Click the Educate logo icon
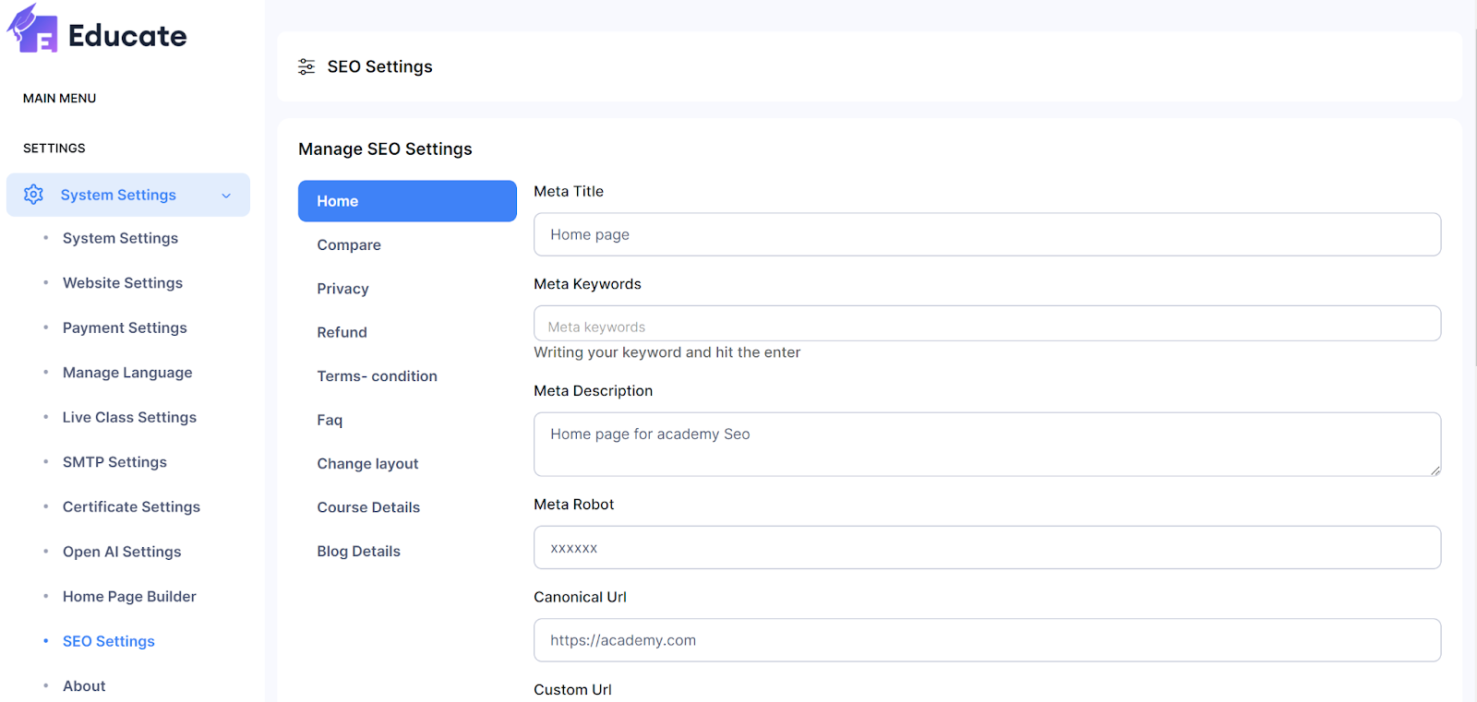Screen dimensions: 1477x702 33,30
